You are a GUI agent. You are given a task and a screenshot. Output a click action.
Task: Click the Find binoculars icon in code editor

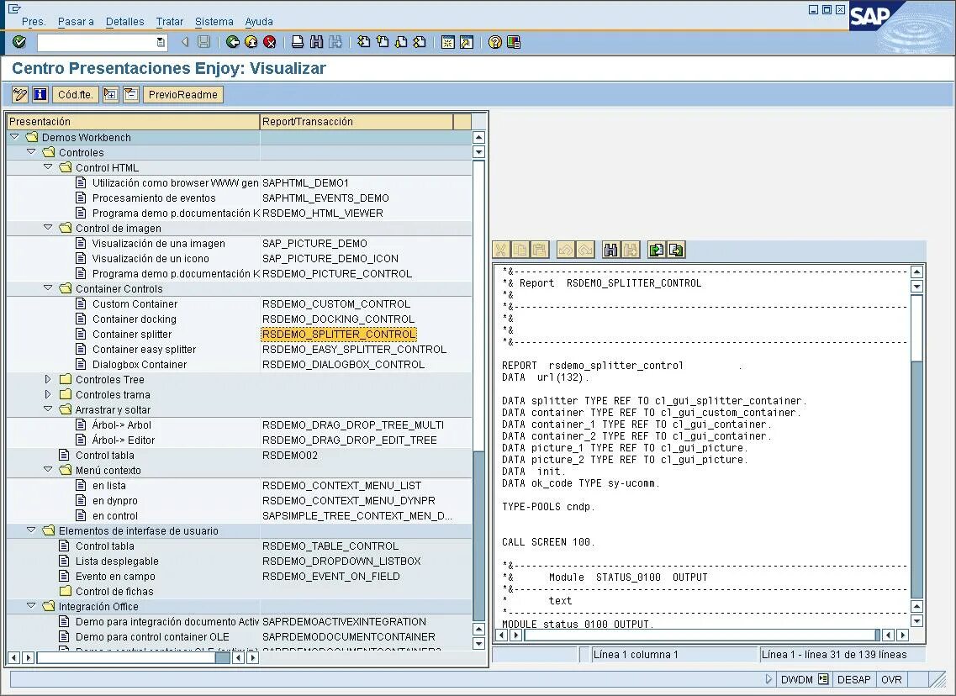point(611,250)
